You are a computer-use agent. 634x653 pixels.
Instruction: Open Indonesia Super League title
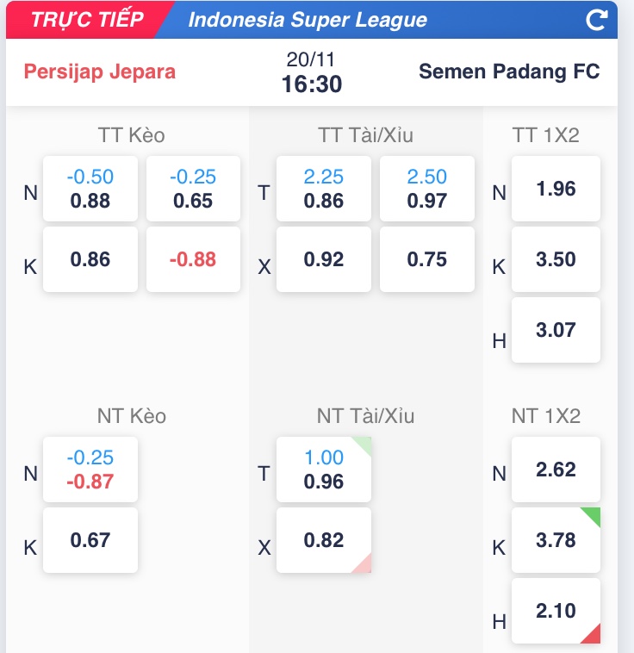tap(308, 20)
